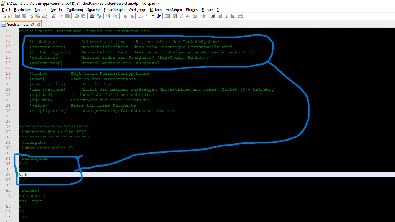Create a new file with New icon

pyautogui.click(x=4, y=16)
